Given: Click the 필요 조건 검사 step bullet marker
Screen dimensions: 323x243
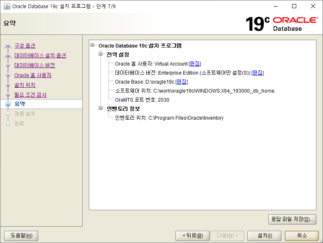Looking at the screenshot, I should click(x=8, y=95).
